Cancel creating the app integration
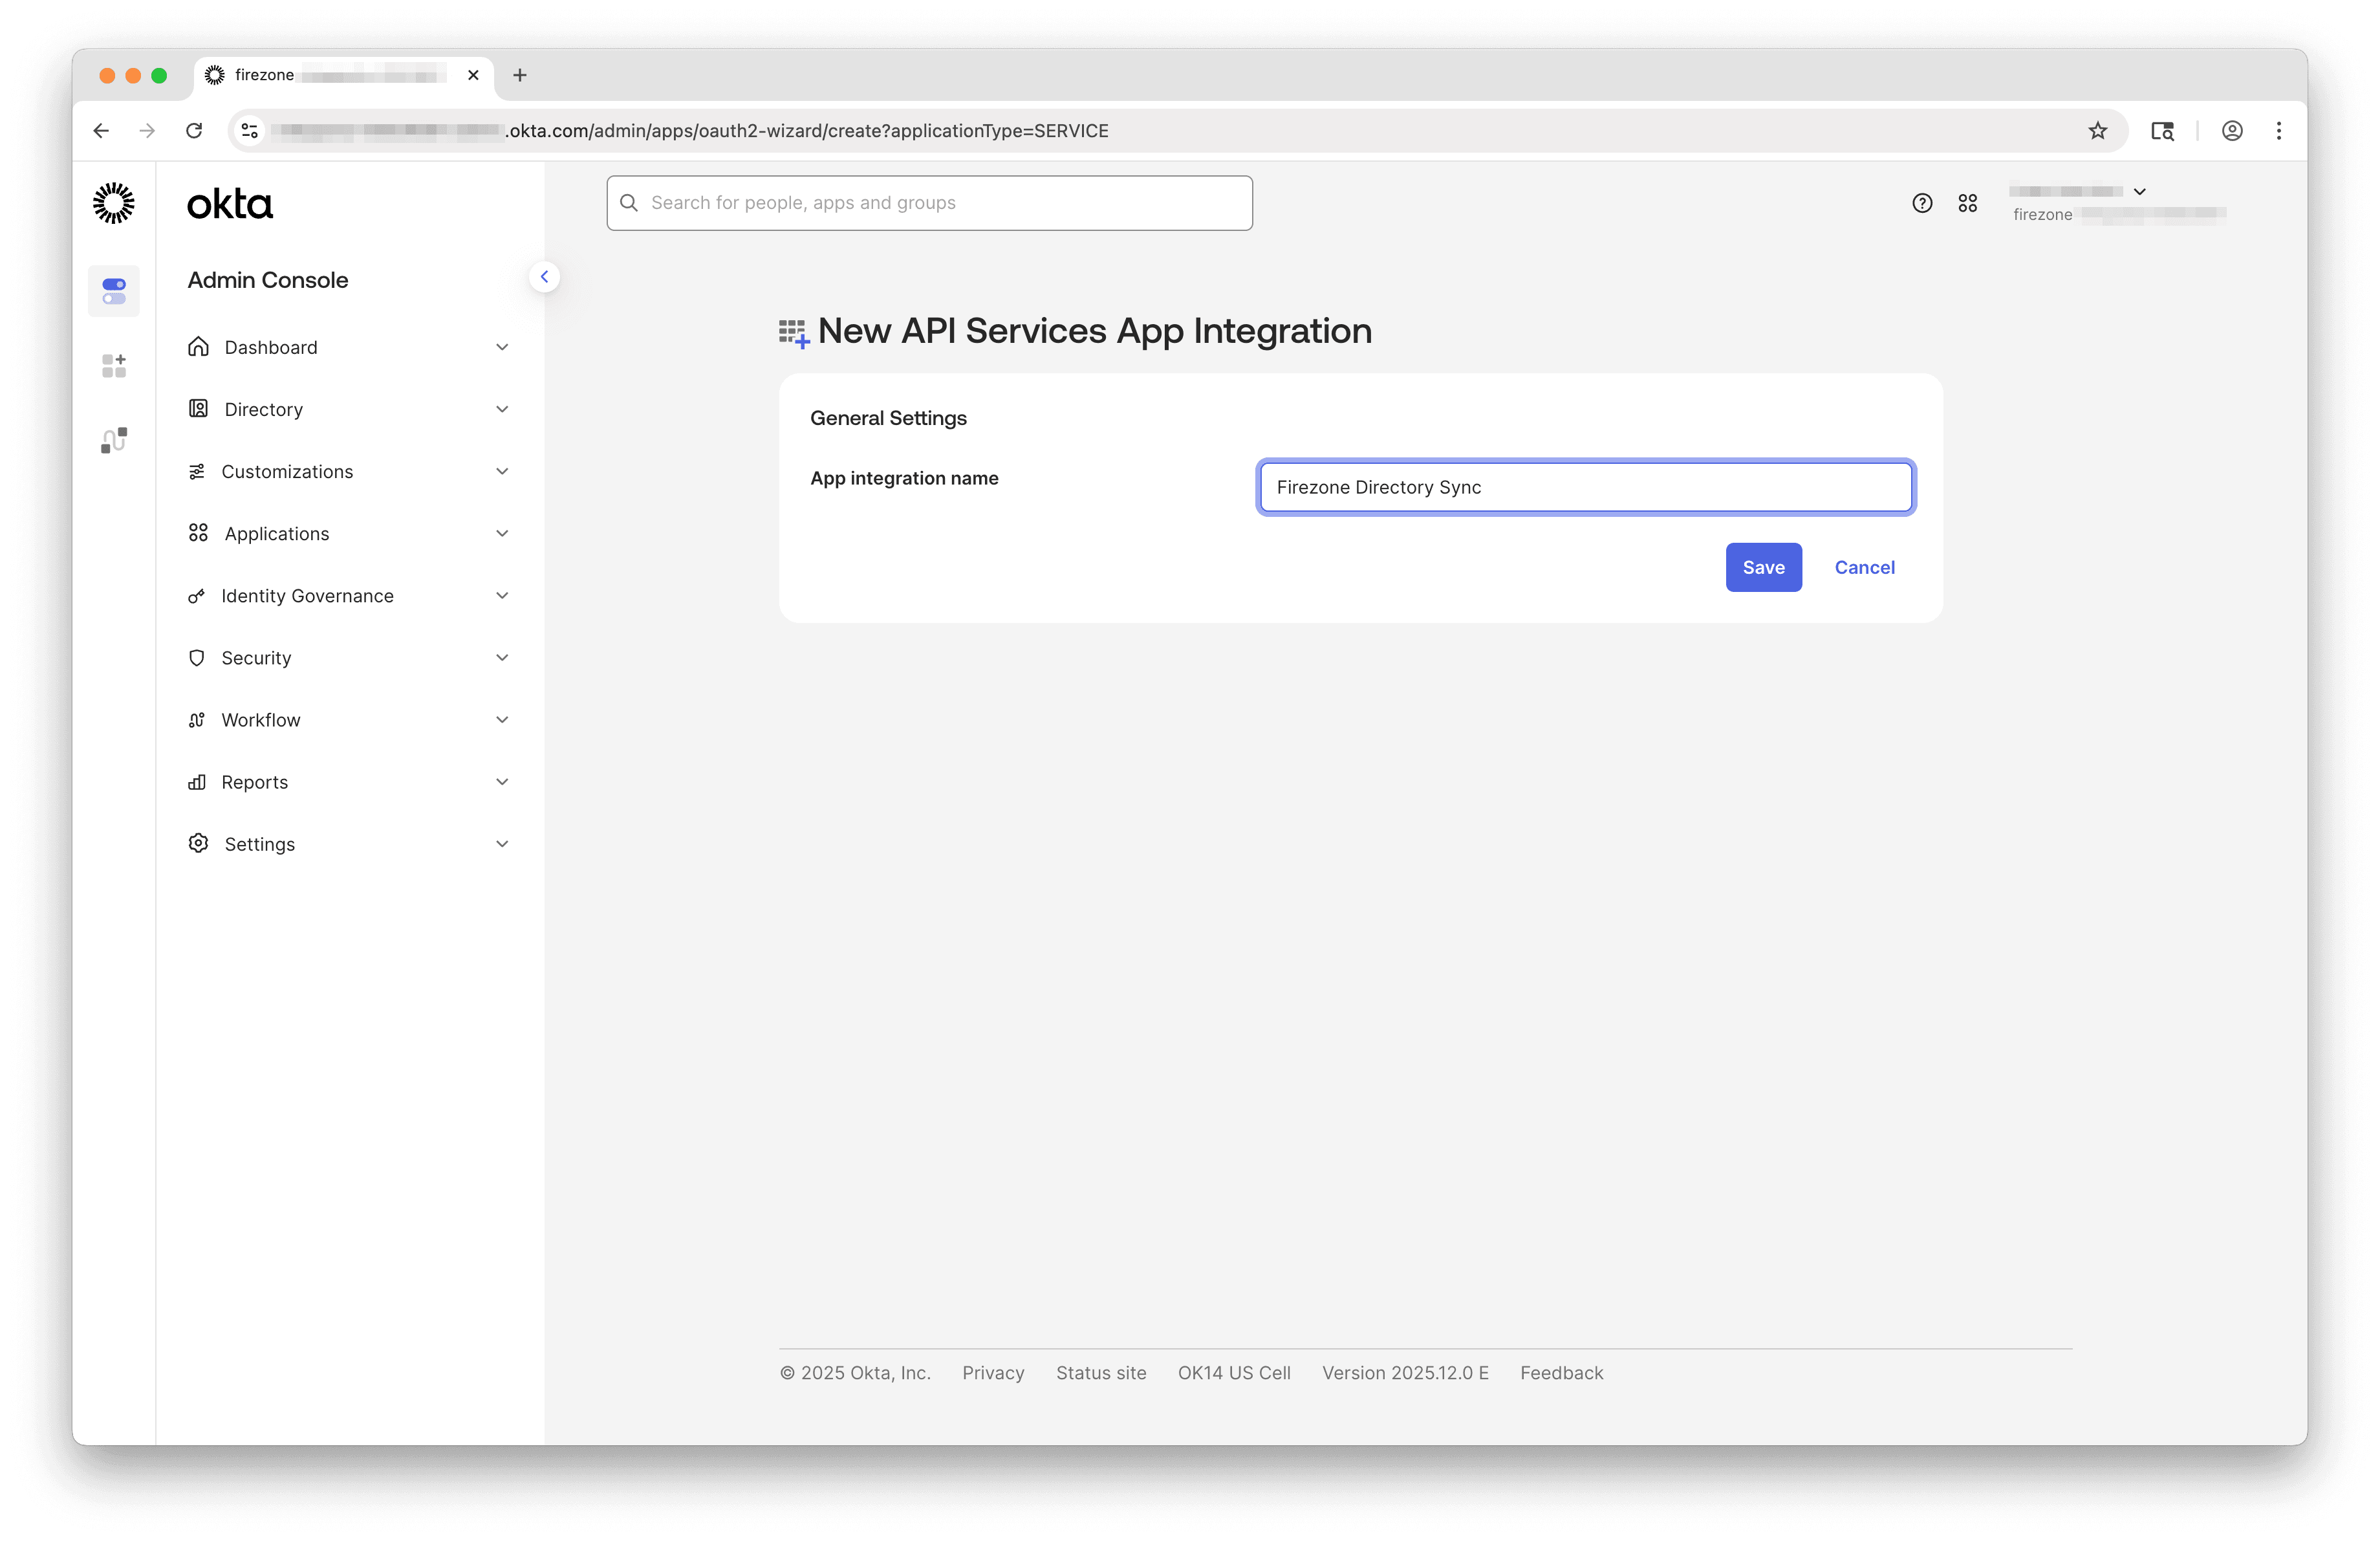 tap(1864, 567)
